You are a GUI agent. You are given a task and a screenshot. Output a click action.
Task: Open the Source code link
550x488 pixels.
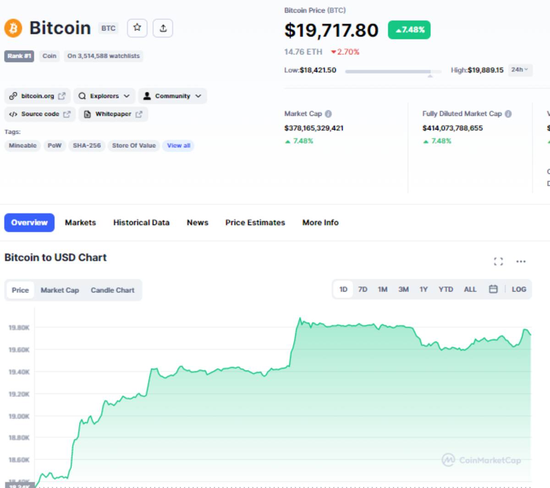pos(40,114)
